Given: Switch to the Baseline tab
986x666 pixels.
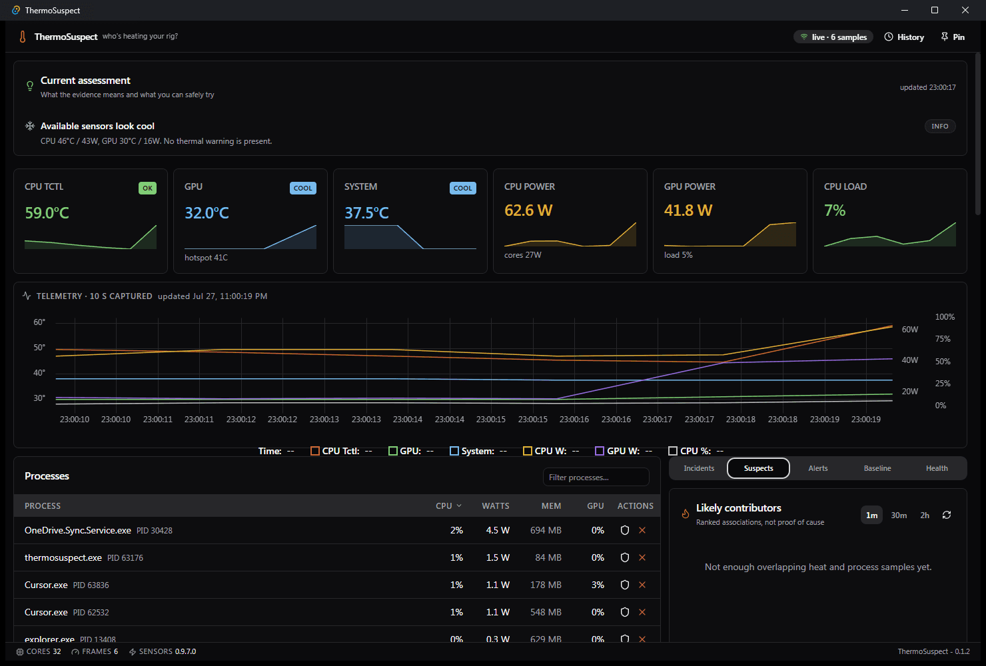Looking at the screenshot, I should click(x=877, y=468).
